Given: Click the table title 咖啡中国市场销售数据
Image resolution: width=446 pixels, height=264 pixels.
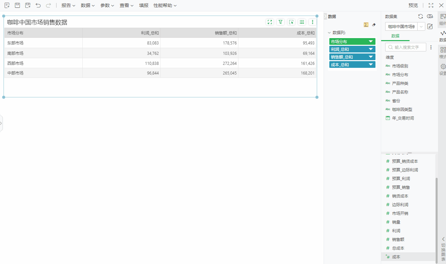Looking at the screenshot, I should click(x=37, y=22).
